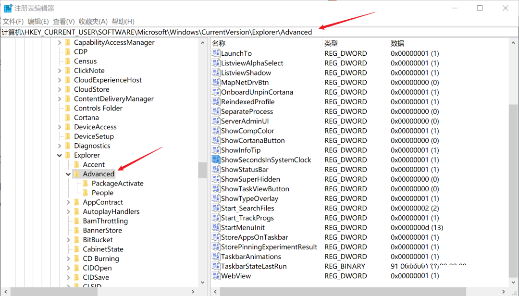The height and width of the screenshot is (296, 519).
Task: Expand the AppContract node
Action: click(68, 202)
